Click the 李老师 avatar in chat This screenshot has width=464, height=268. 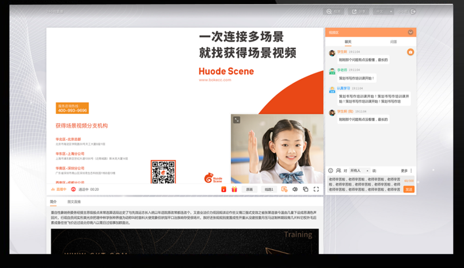click(x=332, y=71)
